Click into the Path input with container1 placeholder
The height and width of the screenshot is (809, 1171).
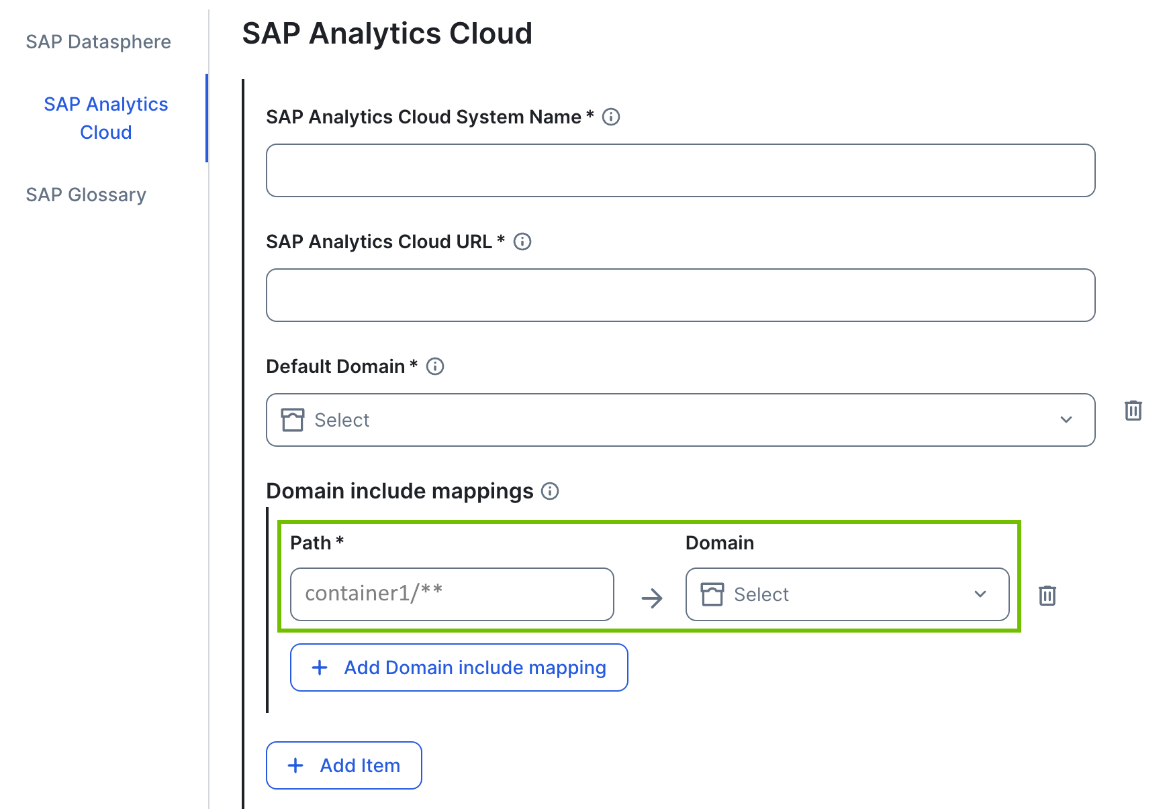pos(451,594)
